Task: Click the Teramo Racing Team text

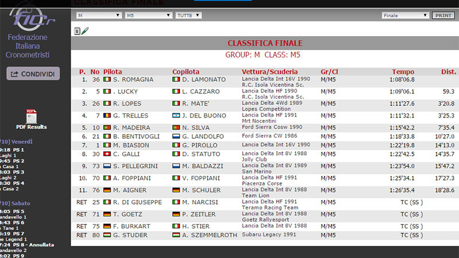Action: pyautogui.click(x=270, y=208)
